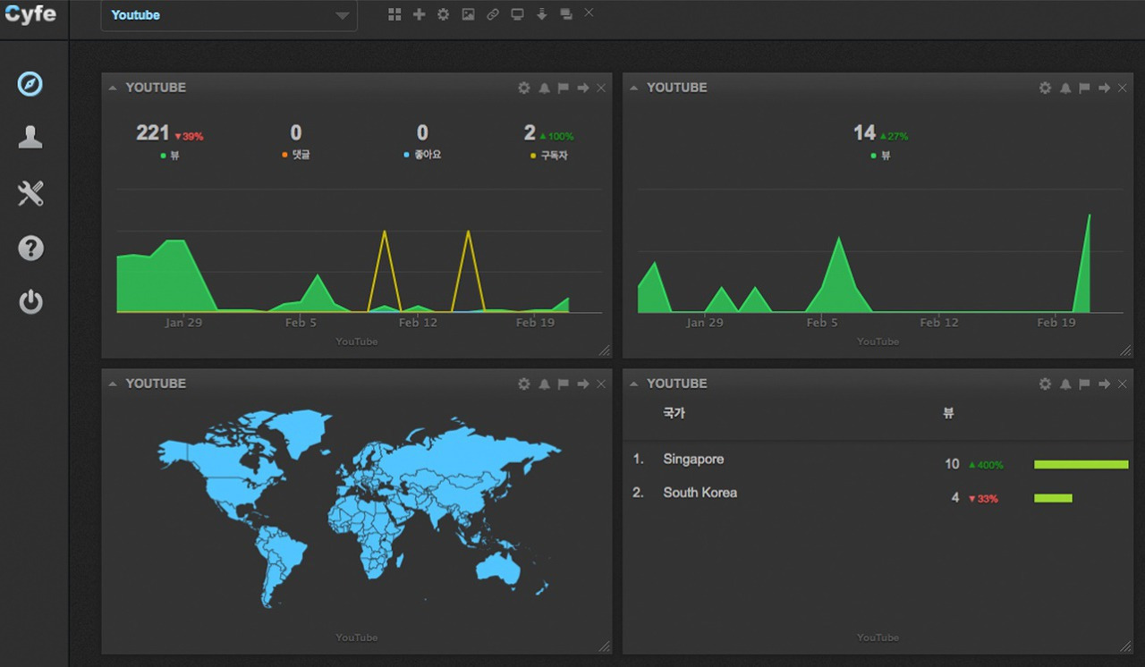Toggle the 댓글 legend series
The image size is (1145, 667).
coord(295,156)
